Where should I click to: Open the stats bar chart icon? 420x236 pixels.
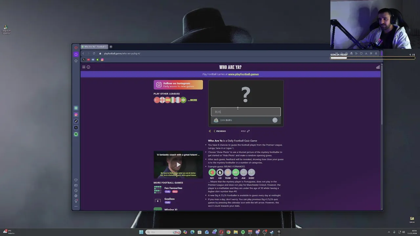pyautogui.click(x=378, y=67)
